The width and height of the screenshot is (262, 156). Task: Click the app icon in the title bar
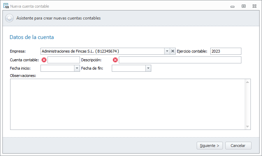(6, 6)
